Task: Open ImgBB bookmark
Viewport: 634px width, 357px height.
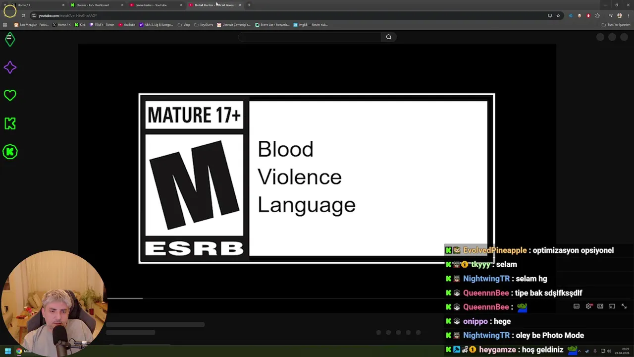Action: (x=311, y=24)
